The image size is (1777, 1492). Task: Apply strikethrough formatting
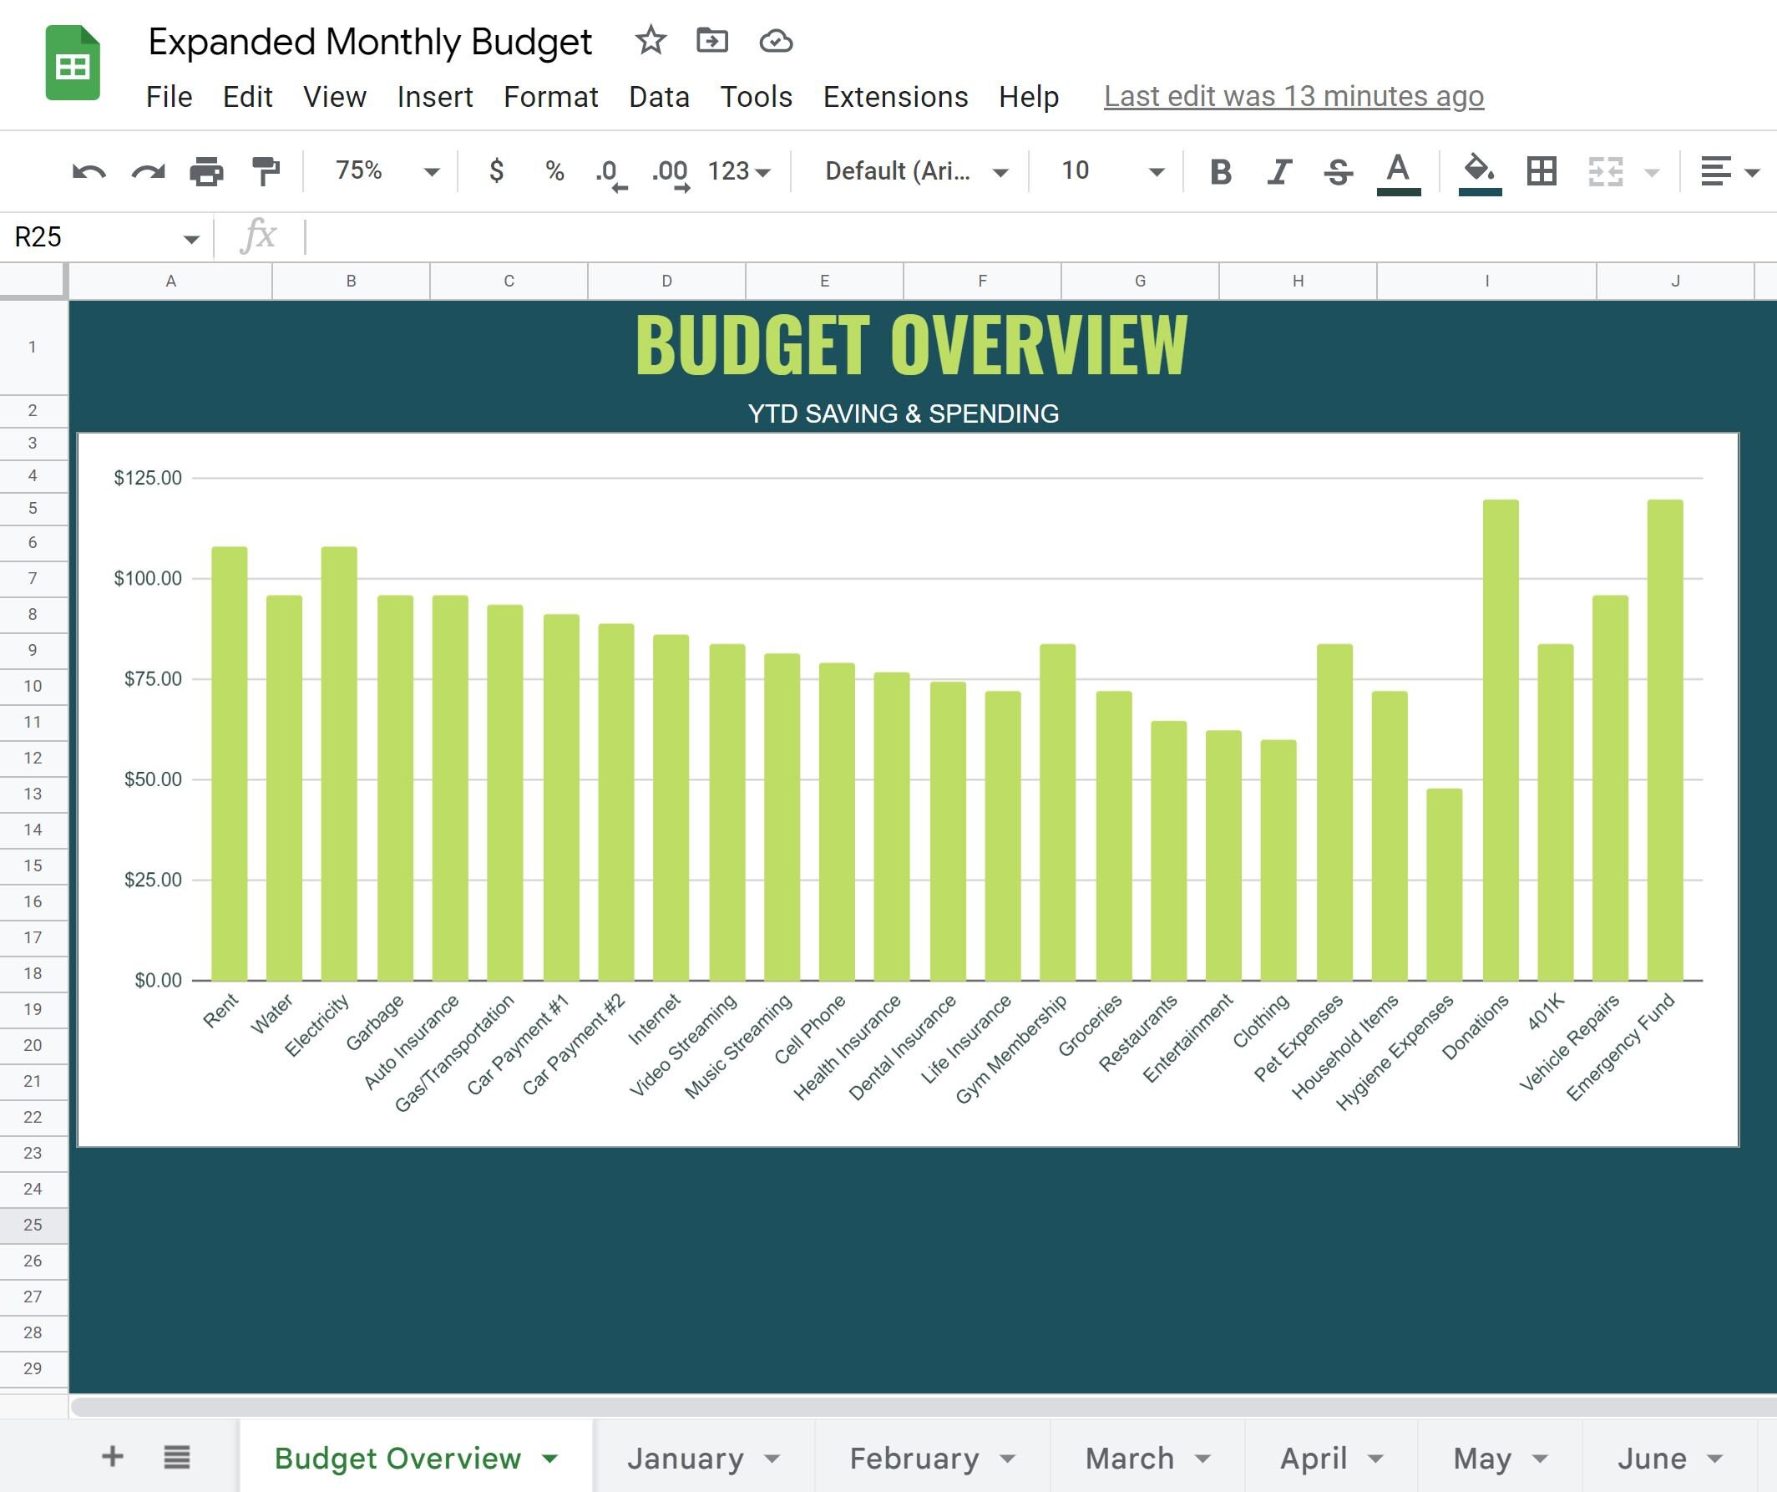(x=1338, y=171)
